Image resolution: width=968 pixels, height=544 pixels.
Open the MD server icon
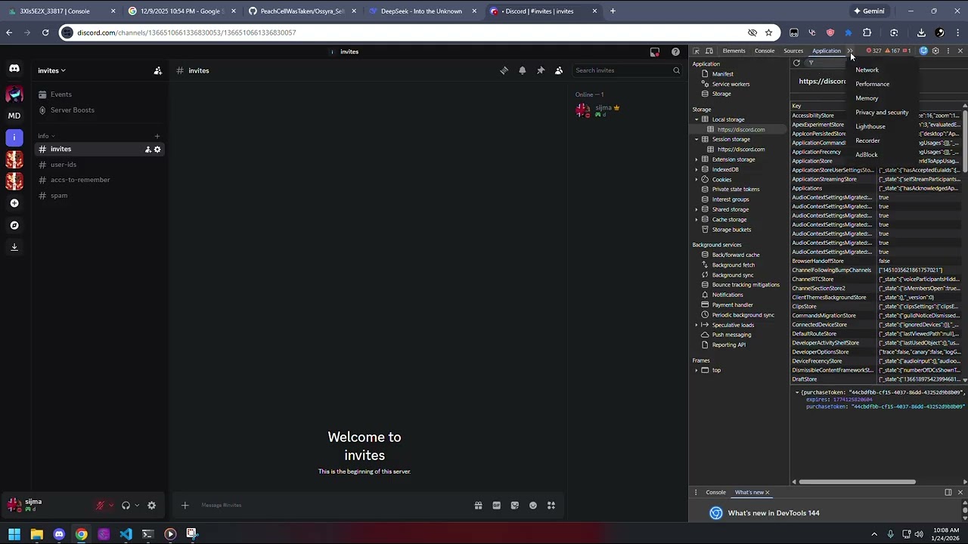pos(14,116)
